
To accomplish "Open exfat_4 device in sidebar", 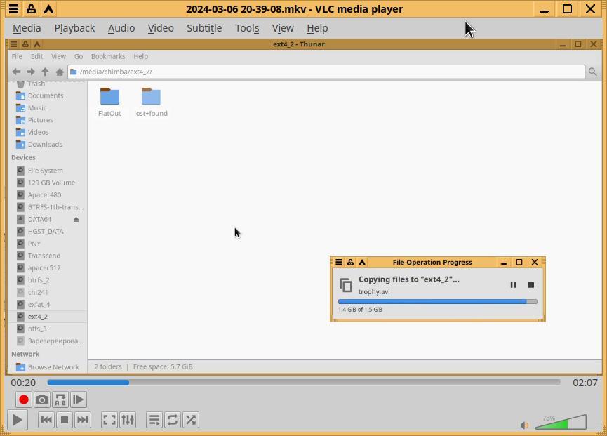I will tap(39, 304).
